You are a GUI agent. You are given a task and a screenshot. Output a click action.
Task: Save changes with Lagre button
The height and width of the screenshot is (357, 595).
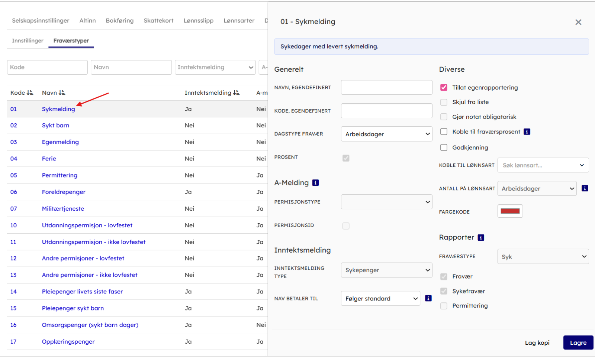[578, 343]
